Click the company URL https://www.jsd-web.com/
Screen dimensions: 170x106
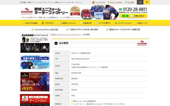coord(80,59)
